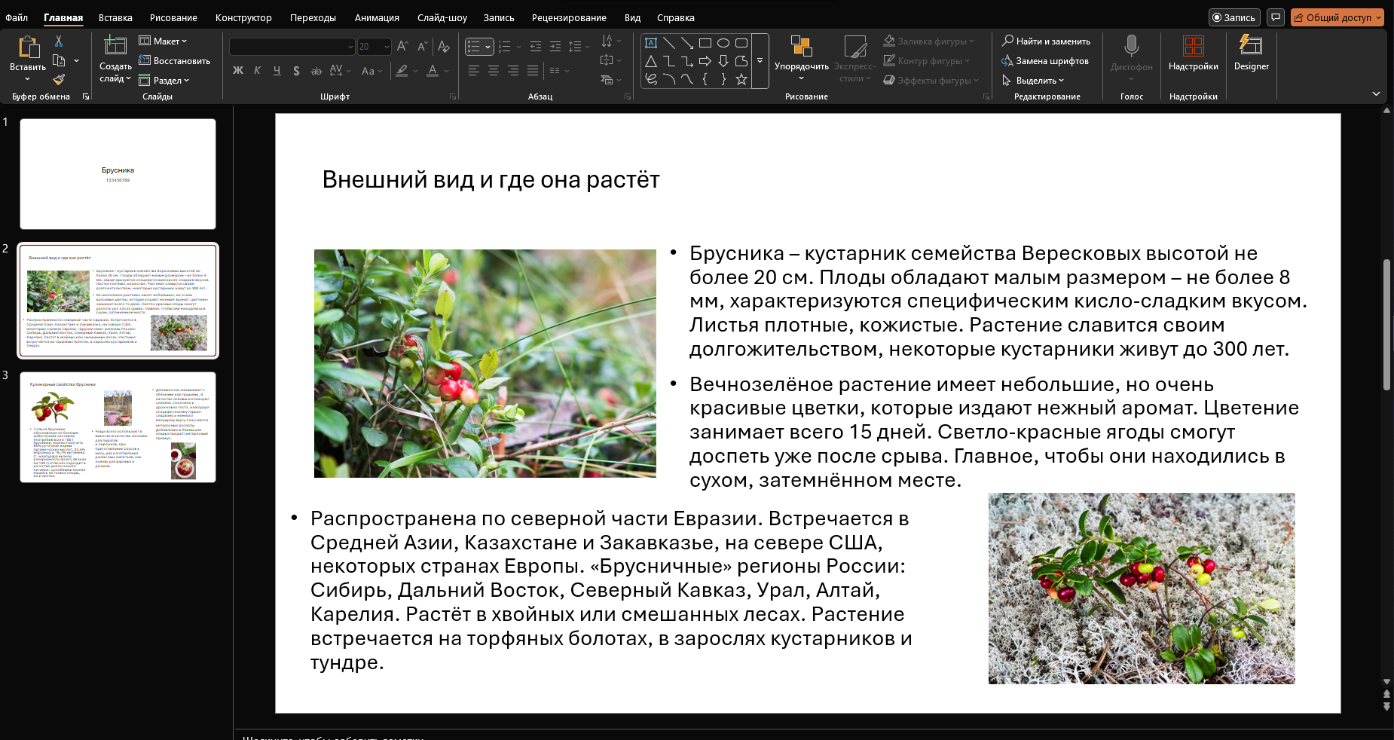Screen dimensions: 1394x740
Task: Click the Вставить paste icon
Action: tap(28, 47)
